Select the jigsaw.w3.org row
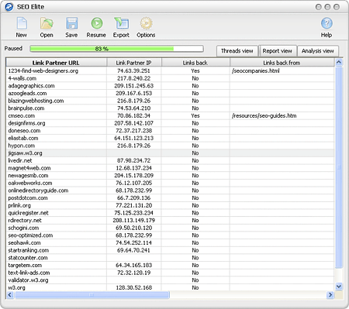Screen dimensions: 349x309 click(170, 153)
